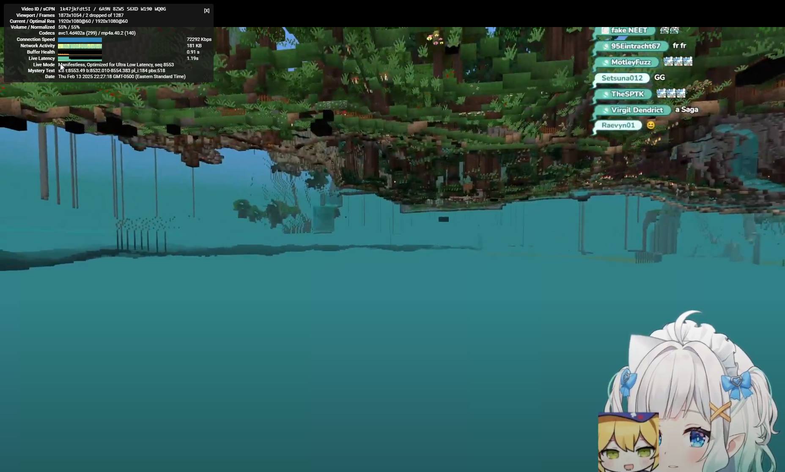
Task: Click chat username 'fake NEET'
Action: point(629,30)
